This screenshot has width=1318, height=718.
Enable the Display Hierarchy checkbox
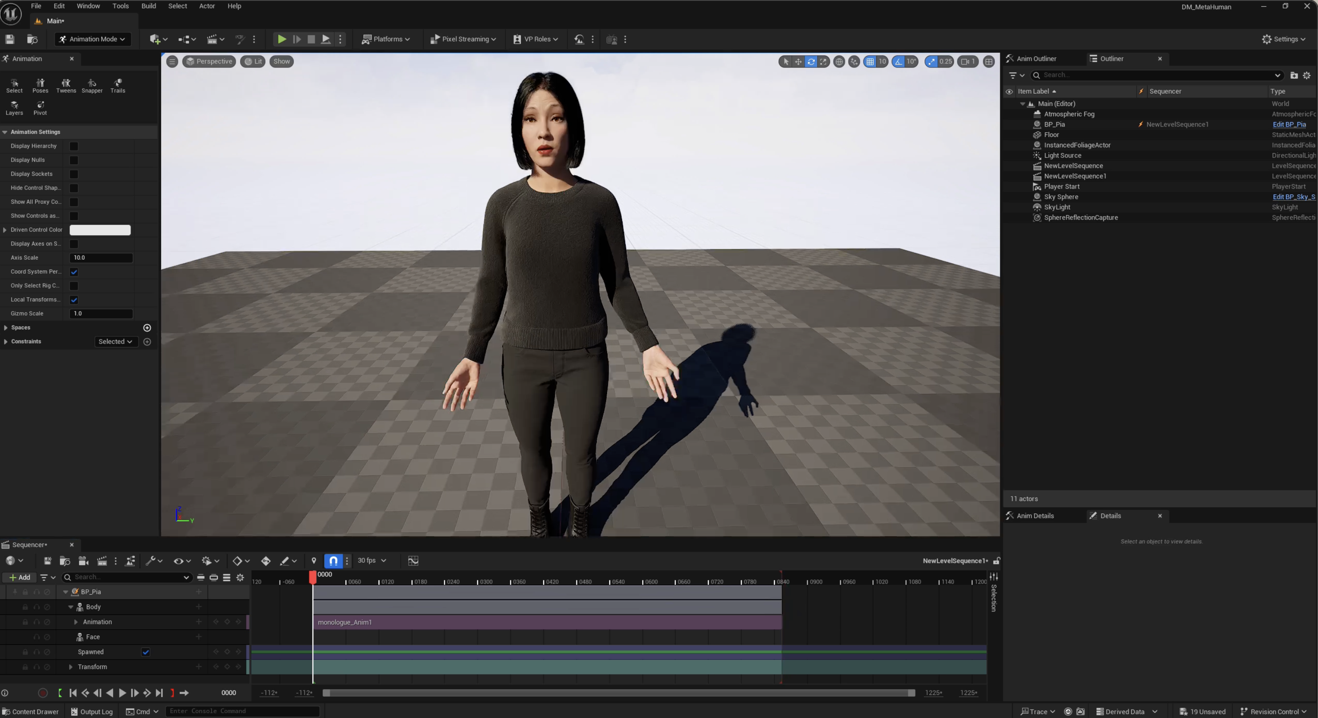pyautogui.click(x=74, y=146)
